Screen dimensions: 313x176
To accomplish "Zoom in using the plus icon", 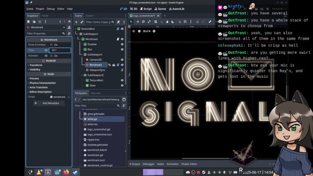I will pyautogui.click(x=154, y=31).
